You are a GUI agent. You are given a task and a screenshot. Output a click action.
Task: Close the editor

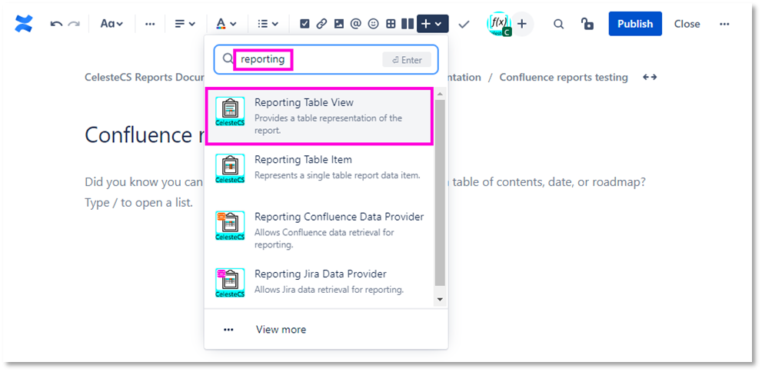click(x=687, y=24)
